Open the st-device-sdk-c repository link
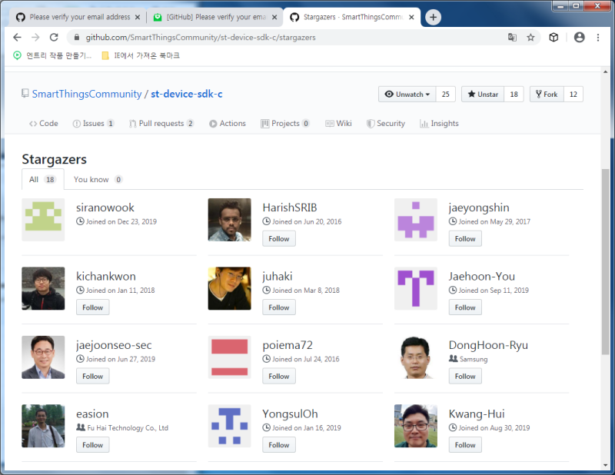This screenshot has height=475, width=615. pos(187,94)
